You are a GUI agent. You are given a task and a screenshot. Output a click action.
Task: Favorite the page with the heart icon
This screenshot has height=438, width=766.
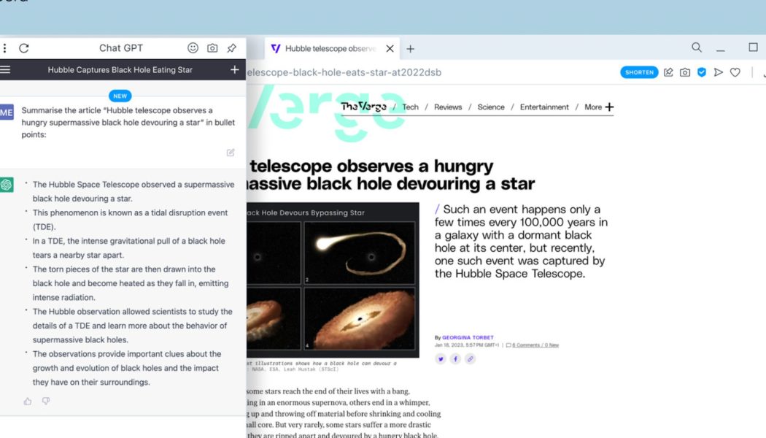[735, 72]
